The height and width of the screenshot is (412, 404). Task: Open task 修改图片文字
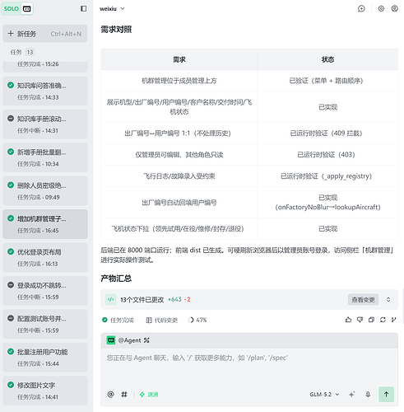tap(45, 391)
